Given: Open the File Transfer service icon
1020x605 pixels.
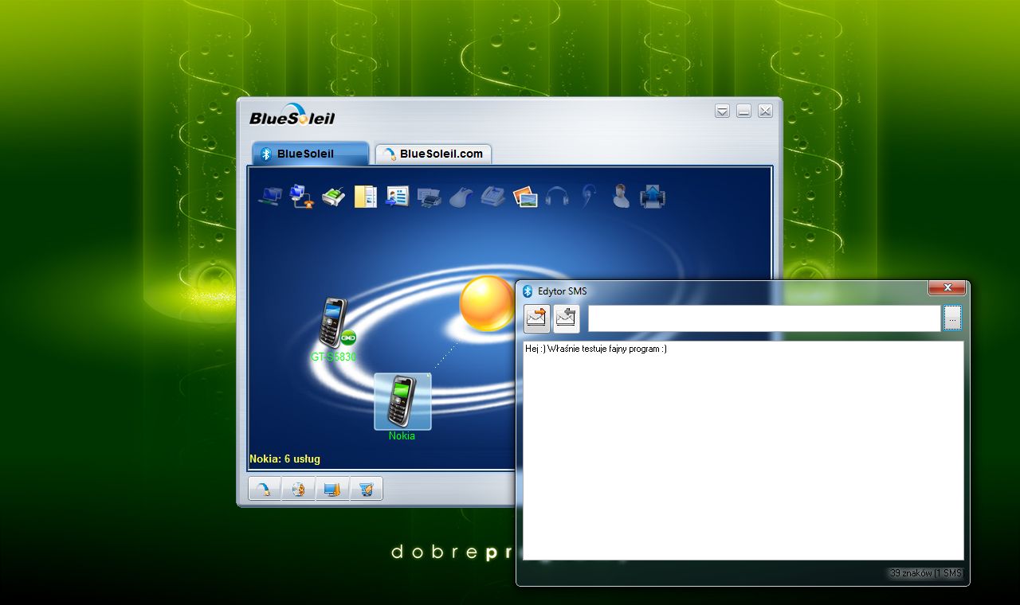Looking at the screenshot, I should tap(365, 196).
